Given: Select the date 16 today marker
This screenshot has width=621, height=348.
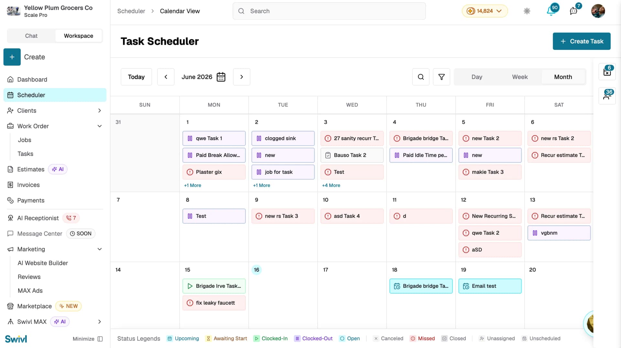Looking at the screenshot, I should (x=256, y=270).
